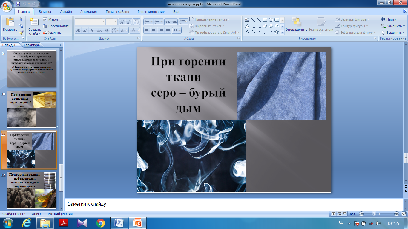The image size is (408, 229).
Task: Switch to the Структура outline tab
Action: click(32, 45)
